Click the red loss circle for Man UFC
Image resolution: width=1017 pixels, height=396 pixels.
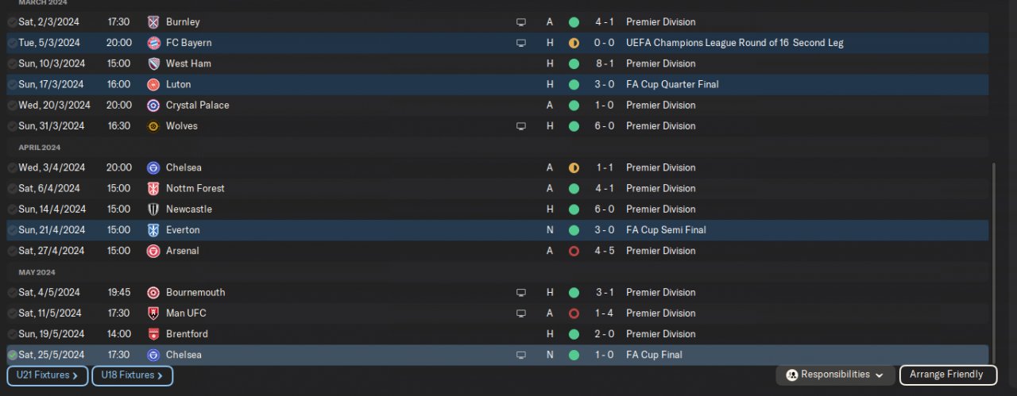(574, 313)
